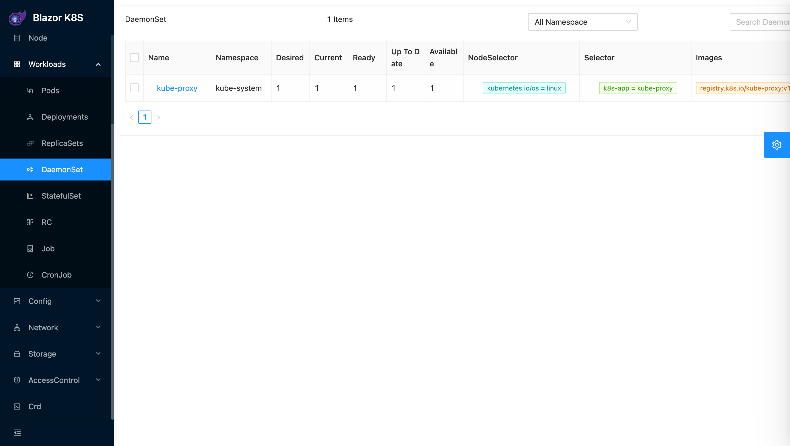This screenshot has width=790, height=446.
Task: Click the Crd terminal icon
Action: click(x=17, y=407)
